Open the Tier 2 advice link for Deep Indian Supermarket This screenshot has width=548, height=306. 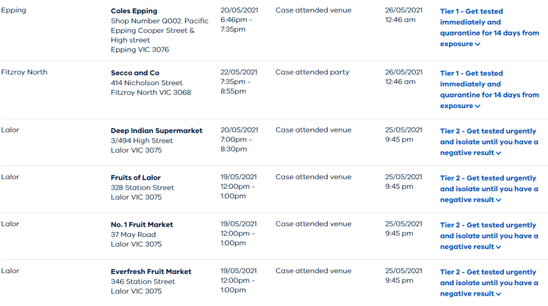coord(489,142)
